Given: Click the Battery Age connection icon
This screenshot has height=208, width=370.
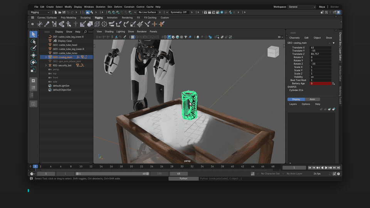Looking at the screenshot, I should click(x=333, y=84).
